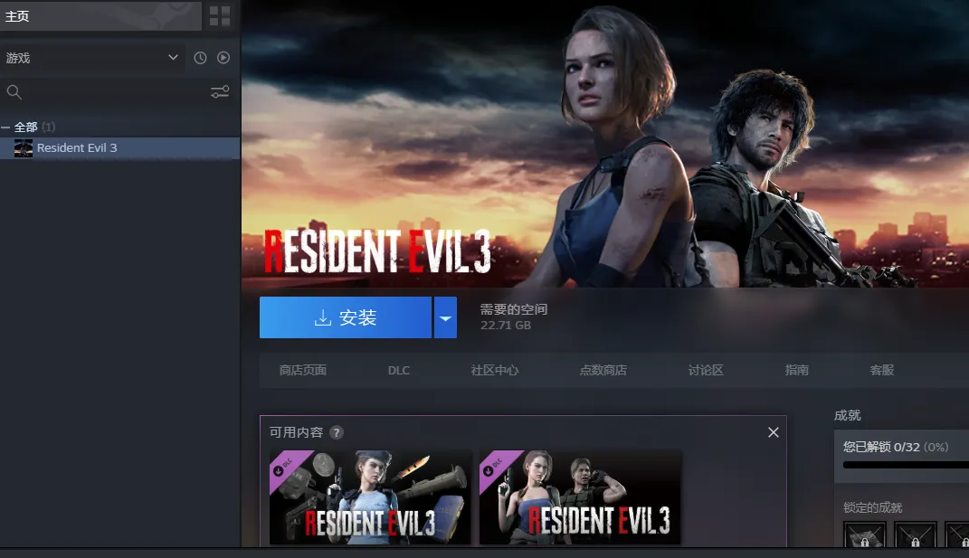Go to 社区中心 tab

point(495,371)
